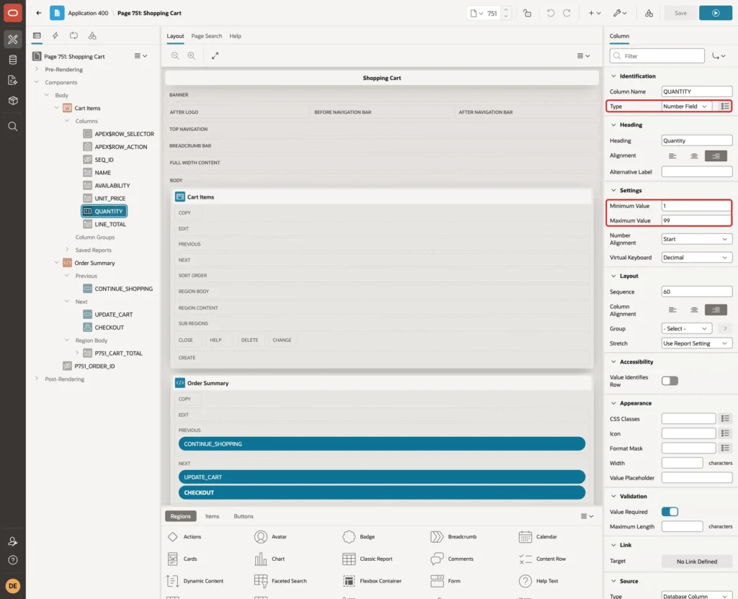Expand the layout to full screen
The width and height of the screenshot is (738, 599).
215,55
